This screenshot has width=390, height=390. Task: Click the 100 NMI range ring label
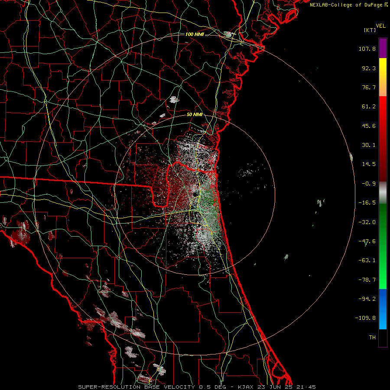[x=195, y=34]
